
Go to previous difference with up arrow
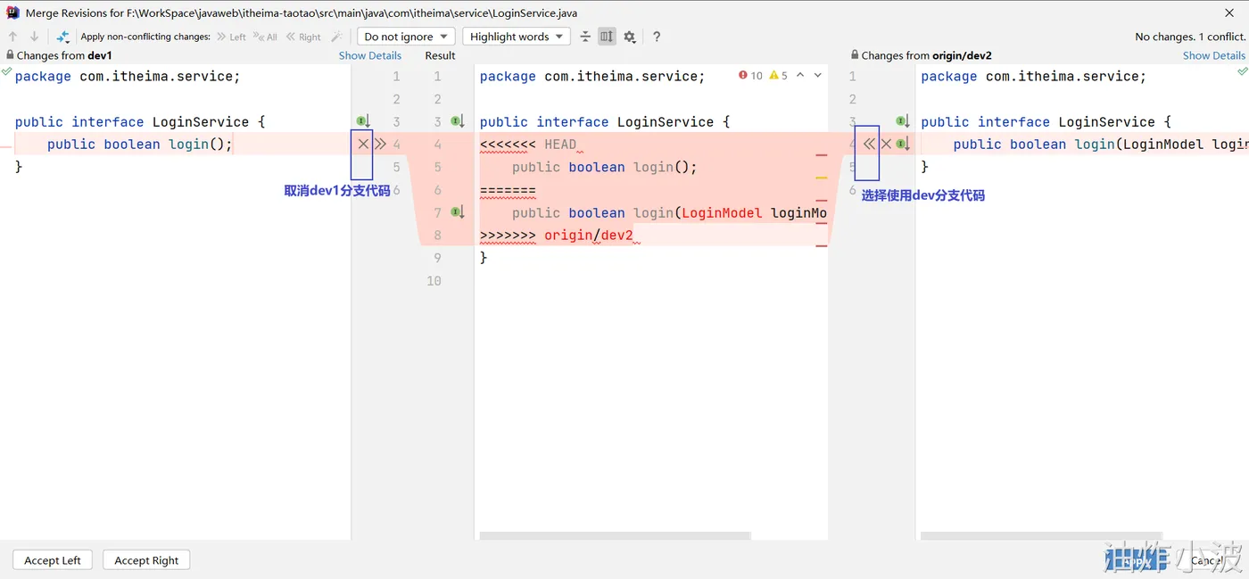tap(12, 37)
